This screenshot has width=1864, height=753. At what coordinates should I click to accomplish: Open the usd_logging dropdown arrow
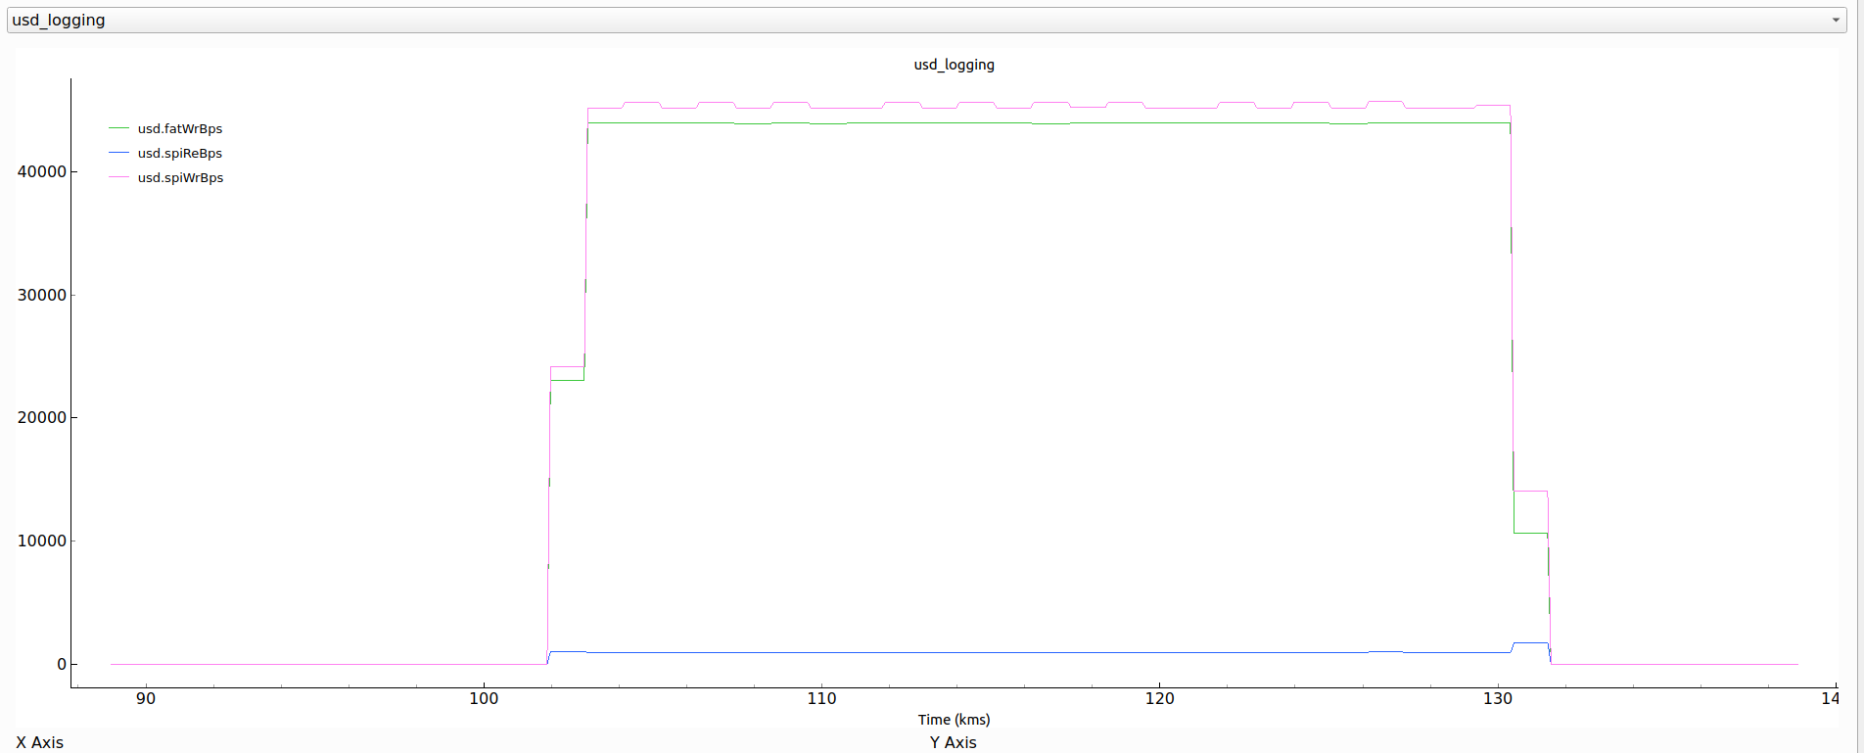point(1836,21)
